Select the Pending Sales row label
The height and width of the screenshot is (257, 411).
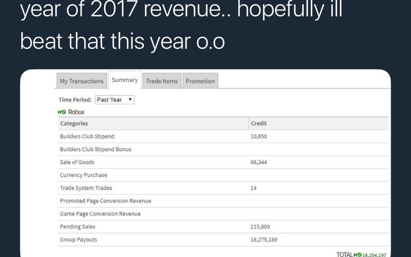pos(77,226)
